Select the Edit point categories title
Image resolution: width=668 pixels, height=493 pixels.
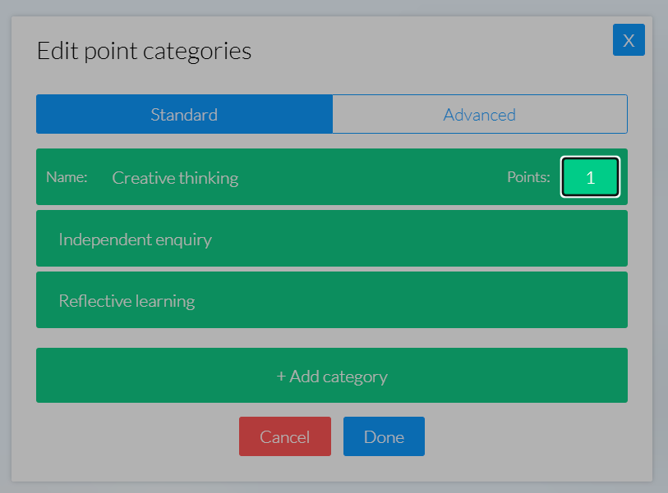(143, 50)
